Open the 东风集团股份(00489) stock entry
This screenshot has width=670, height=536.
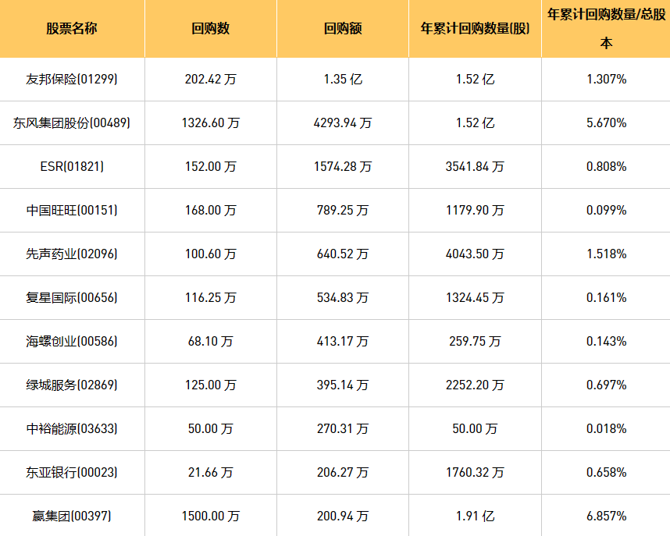pyautogui.click(x=72, y=122)
